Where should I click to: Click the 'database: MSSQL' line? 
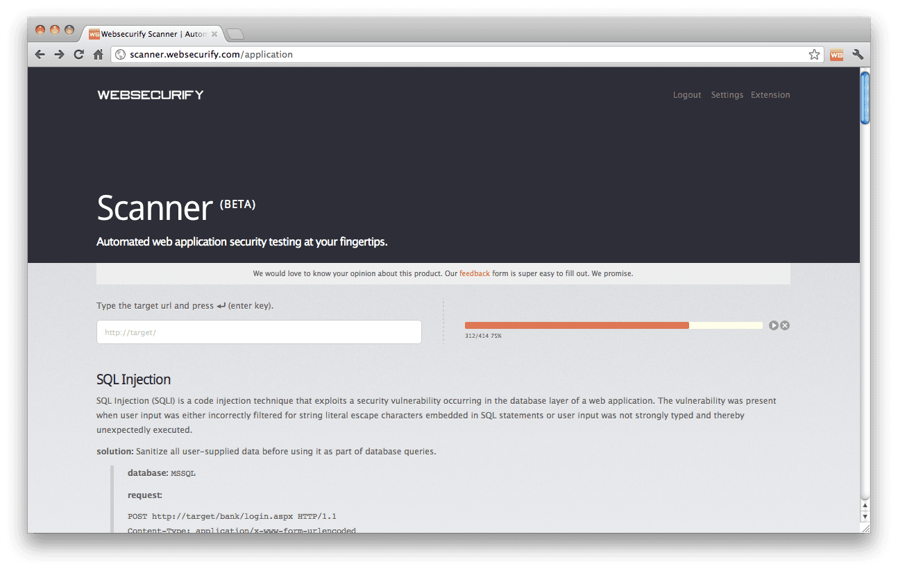(x=162, y=473)
